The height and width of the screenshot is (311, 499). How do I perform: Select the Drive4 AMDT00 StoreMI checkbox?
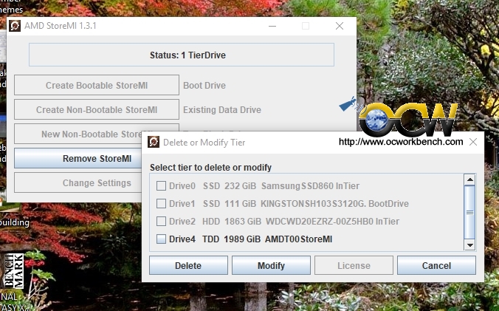click(x=161, y=239)
